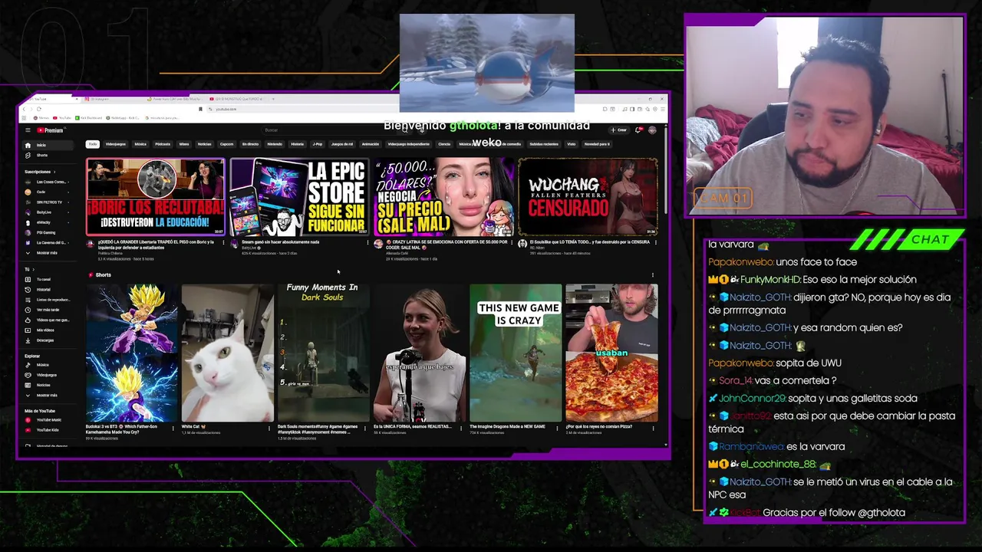Open three-dot menu for White Cat short

coord(271,427)
